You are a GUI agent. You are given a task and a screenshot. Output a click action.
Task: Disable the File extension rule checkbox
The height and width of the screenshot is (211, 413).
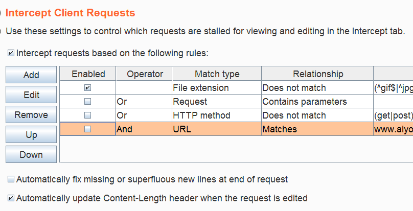88,88
